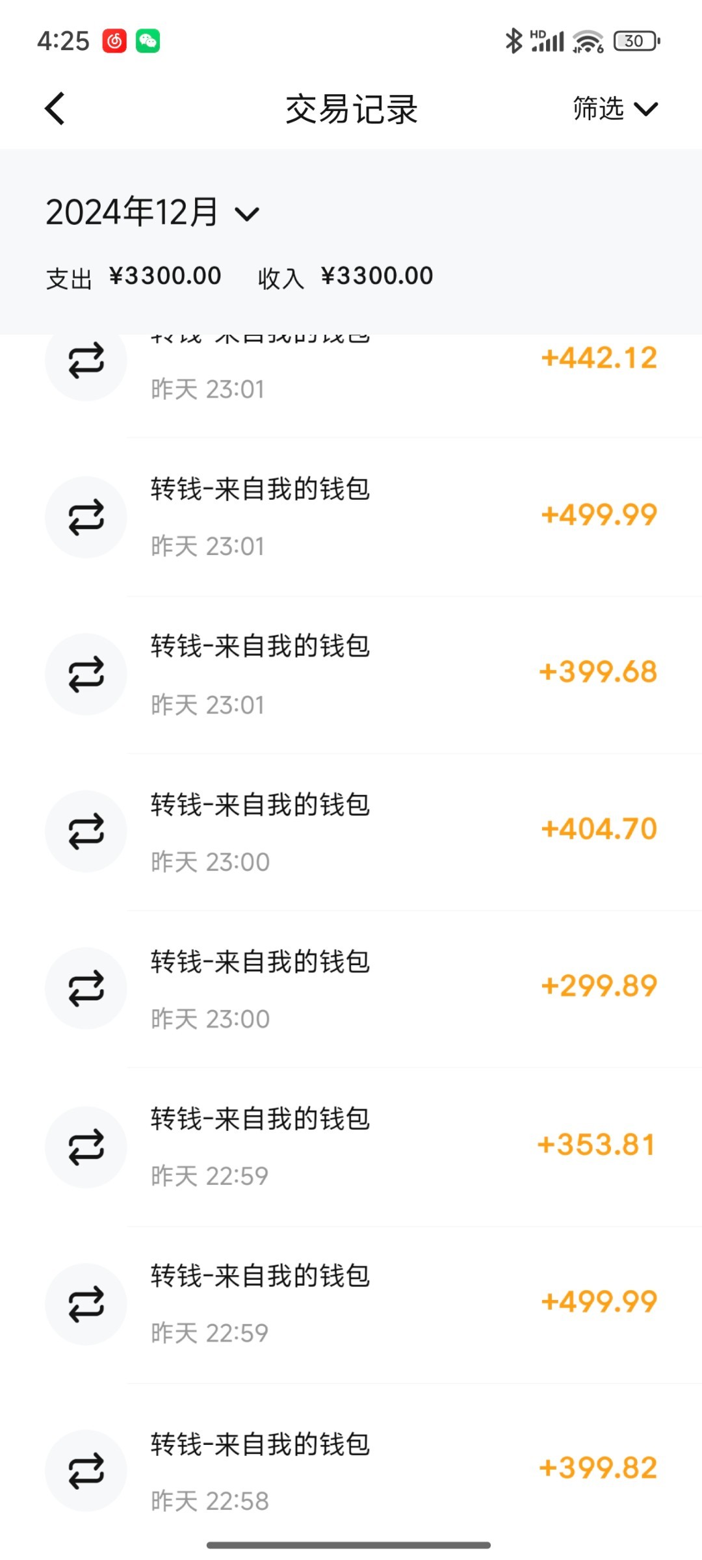Tap transfer icon beside +399.68 entry
Image resolution: width=702 pixels, height=1560 pixels.
[x=86, y=674]
